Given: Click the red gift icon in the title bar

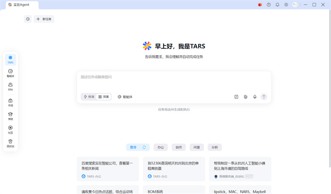Looking at the screenshot, I should [260, 5].
